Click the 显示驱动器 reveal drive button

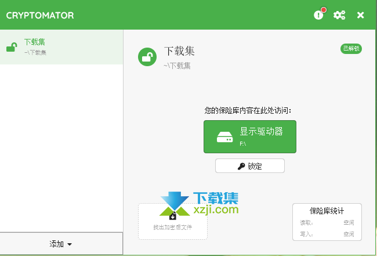coord(250,136)
